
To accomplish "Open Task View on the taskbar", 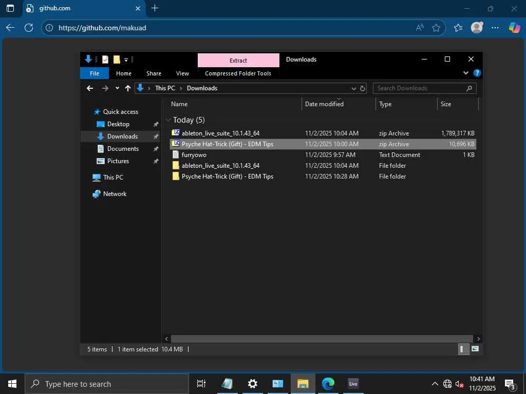I will point(201,384).
